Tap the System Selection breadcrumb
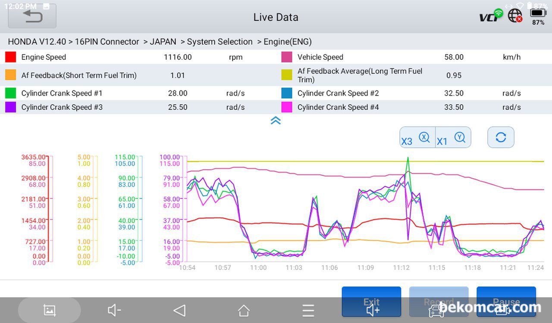The image size is (552, 323). pos(220,42)
